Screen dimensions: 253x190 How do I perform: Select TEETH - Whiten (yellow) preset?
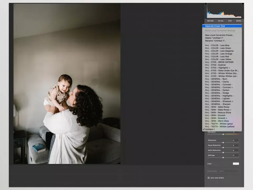pos(220,126)
